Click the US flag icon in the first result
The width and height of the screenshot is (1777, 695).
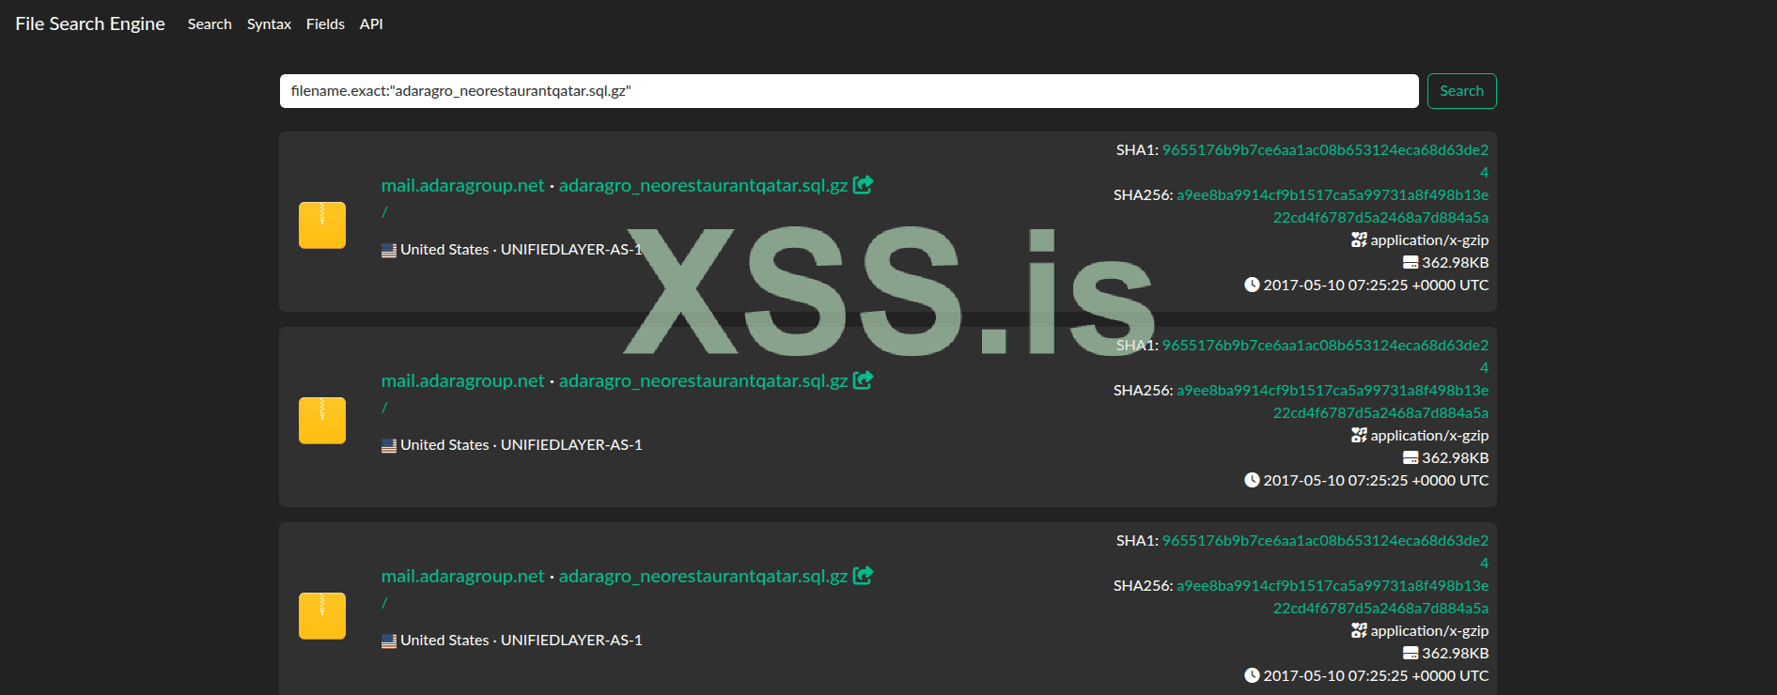click(389, 251)
